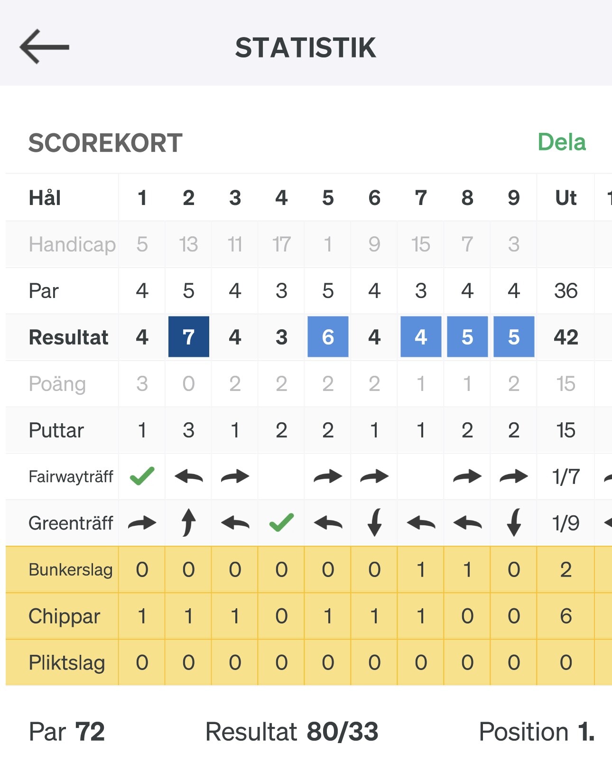Tap hole 2 fairway miss left arrow
Image resolution: width=612 pixels, height=763 pixels.
click(188, 476)
